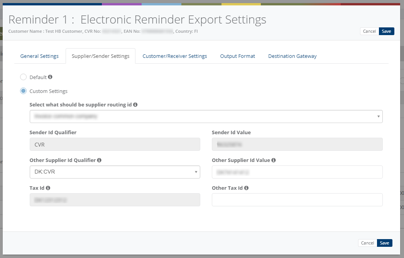Go to Output Format tab
This screenshot has width=404, height=258.
238,56
